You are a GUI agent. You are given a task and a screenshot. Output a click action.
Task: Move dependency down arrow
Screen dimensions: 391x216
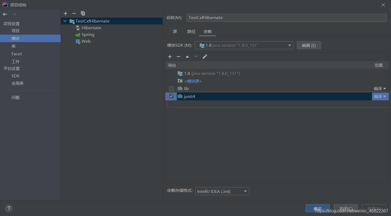click(196, 57)
